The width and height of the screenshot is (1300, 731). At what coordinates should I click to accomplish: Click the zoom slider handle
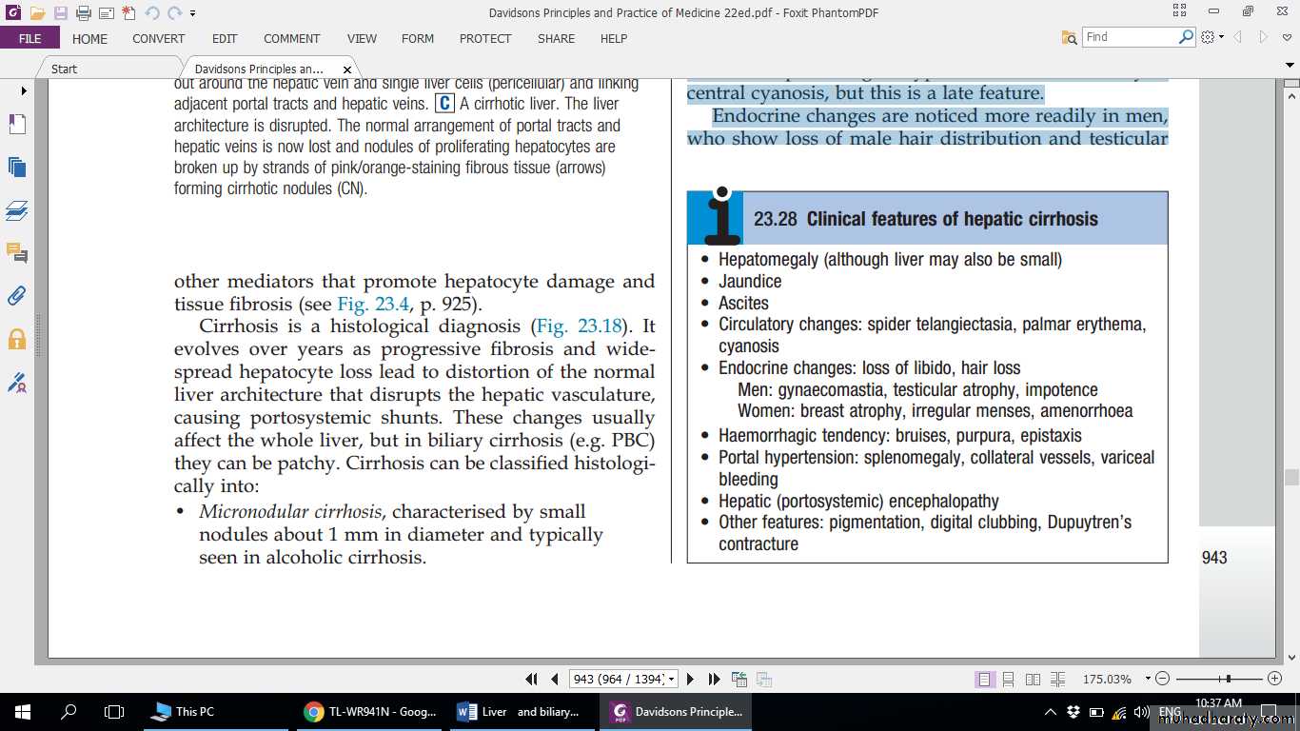coord(1229,679)
